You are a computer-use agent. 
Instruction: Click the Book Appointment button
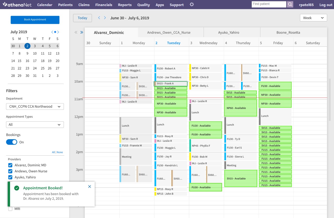point(35,20)
